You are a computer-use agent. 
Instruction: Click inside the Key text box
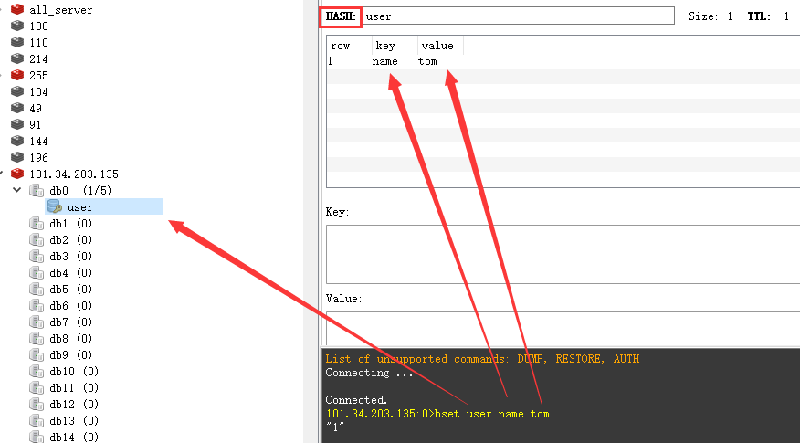pyautogui.click(x=562, y=254)
